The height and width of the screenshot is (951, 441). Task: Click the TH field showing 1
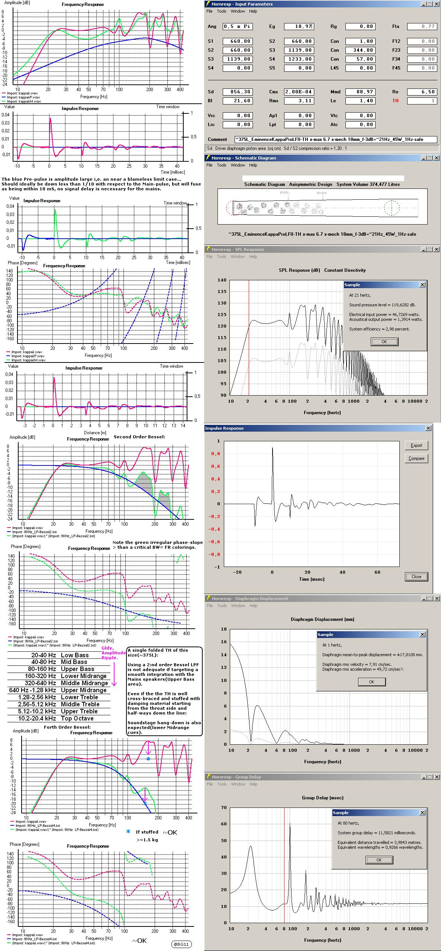pyautogui.click(x=422, y=101)
